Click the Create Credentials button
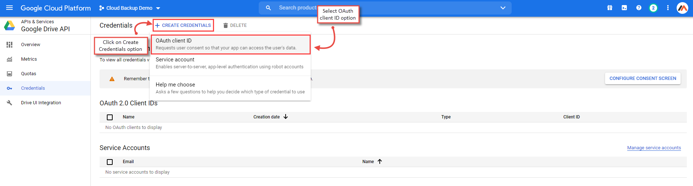 183,25
